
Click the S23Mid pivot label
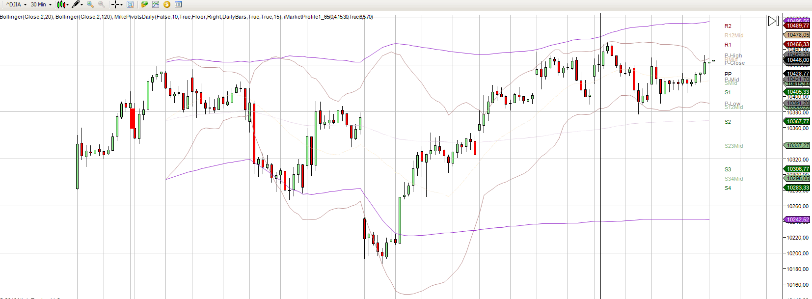[734, 146]
